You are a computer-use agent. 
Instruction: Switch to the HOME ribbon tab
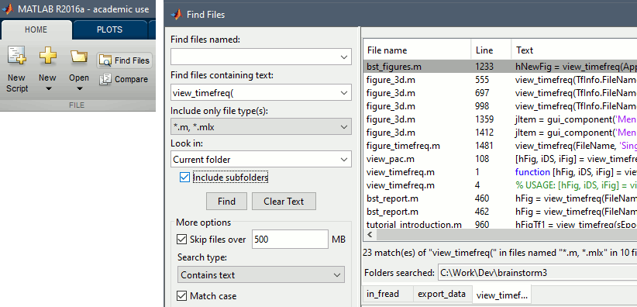36,29
